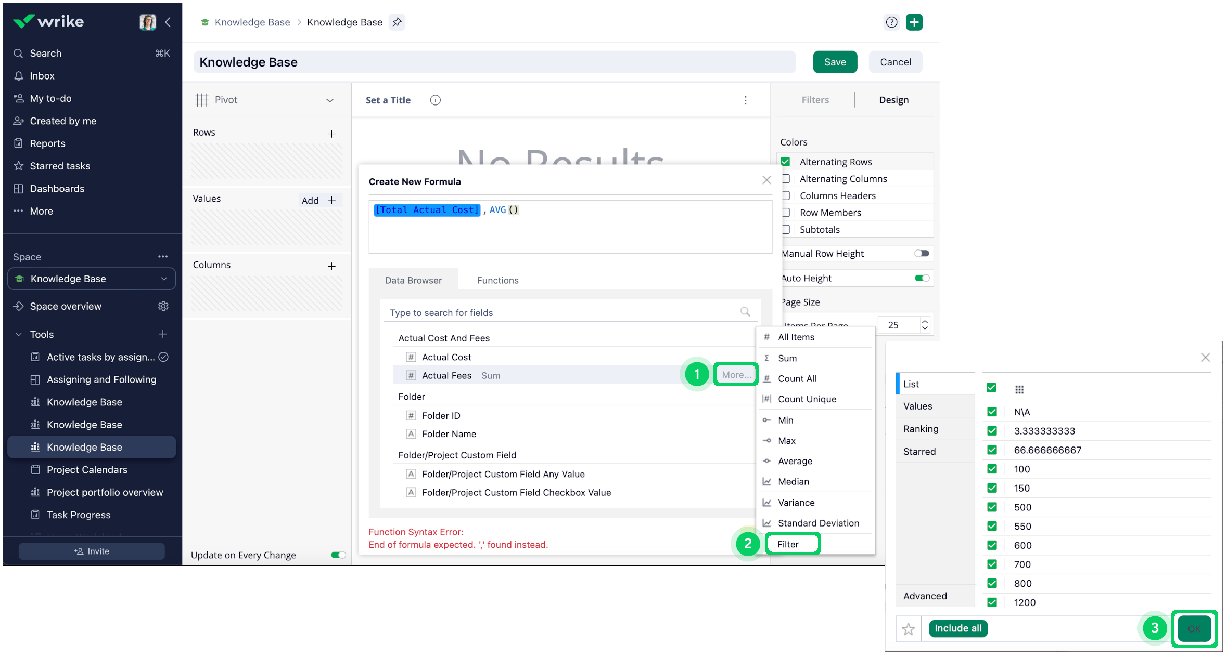The image size is (1227, 658).
Task: Toggle the Manual Row Height switch
Action: pyautogui.click(x=922, y=254)
